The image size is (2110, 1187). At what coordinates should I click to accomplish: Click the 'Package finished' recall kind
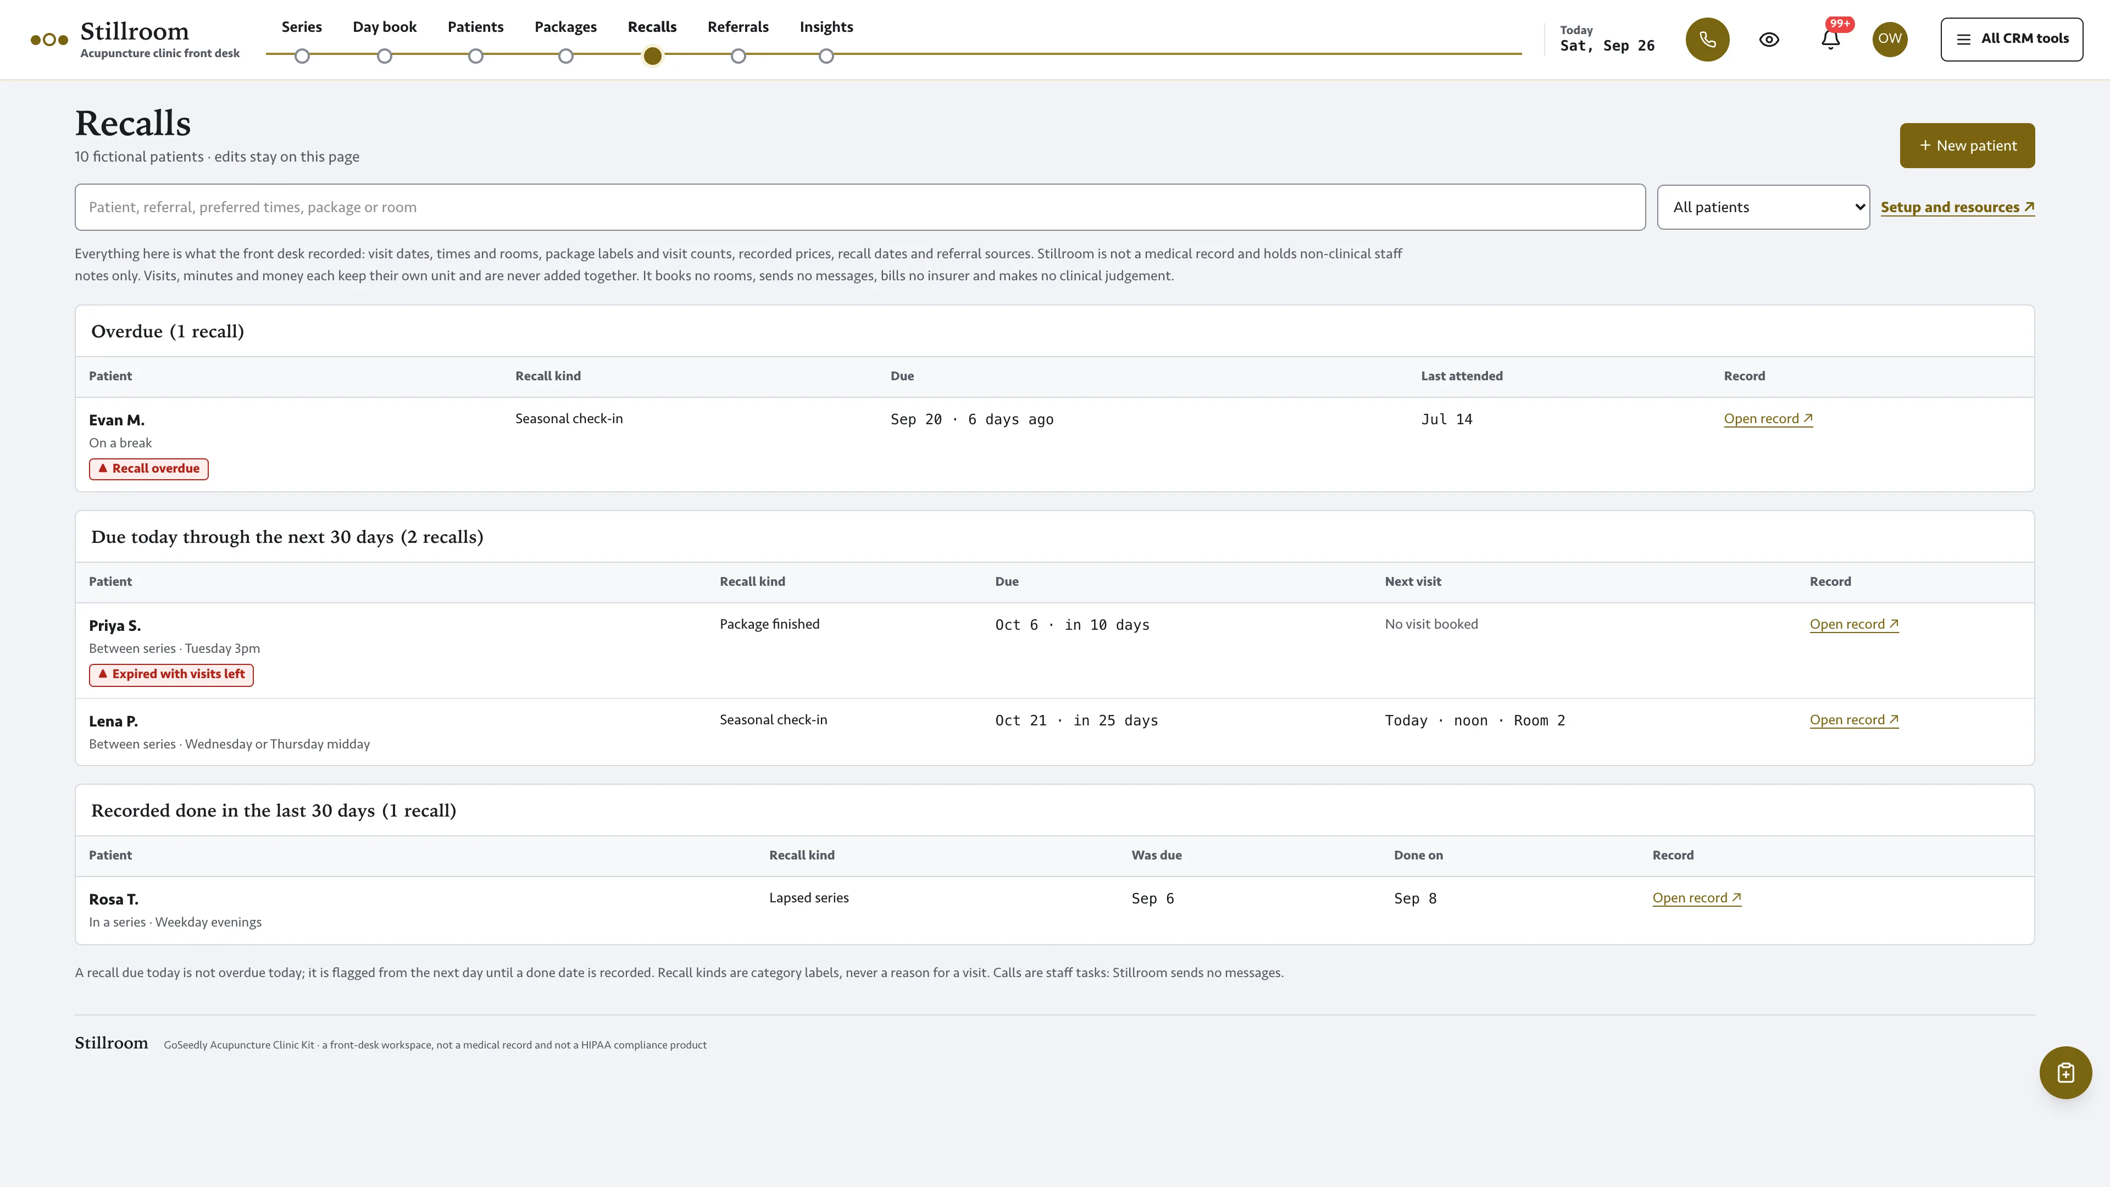tap(769, 624)
